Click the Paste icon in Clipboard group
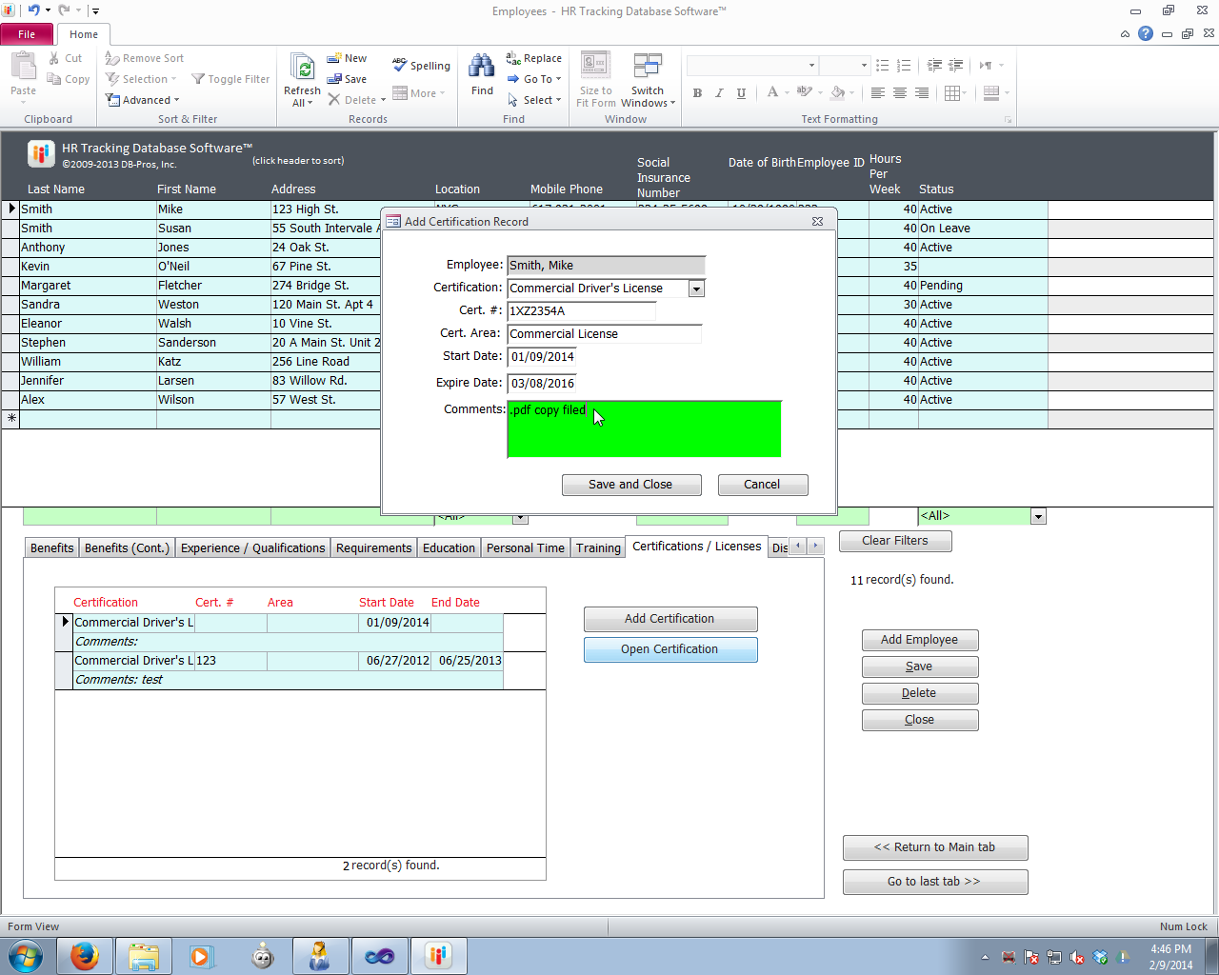This screenshot has height=975, width=1219. [x=23, y=68]
